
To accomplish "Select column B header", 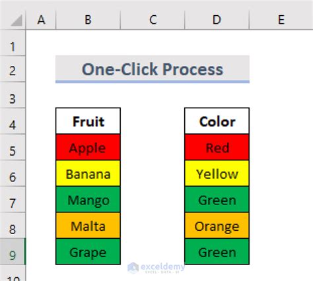I will click(x=88, y=20).
